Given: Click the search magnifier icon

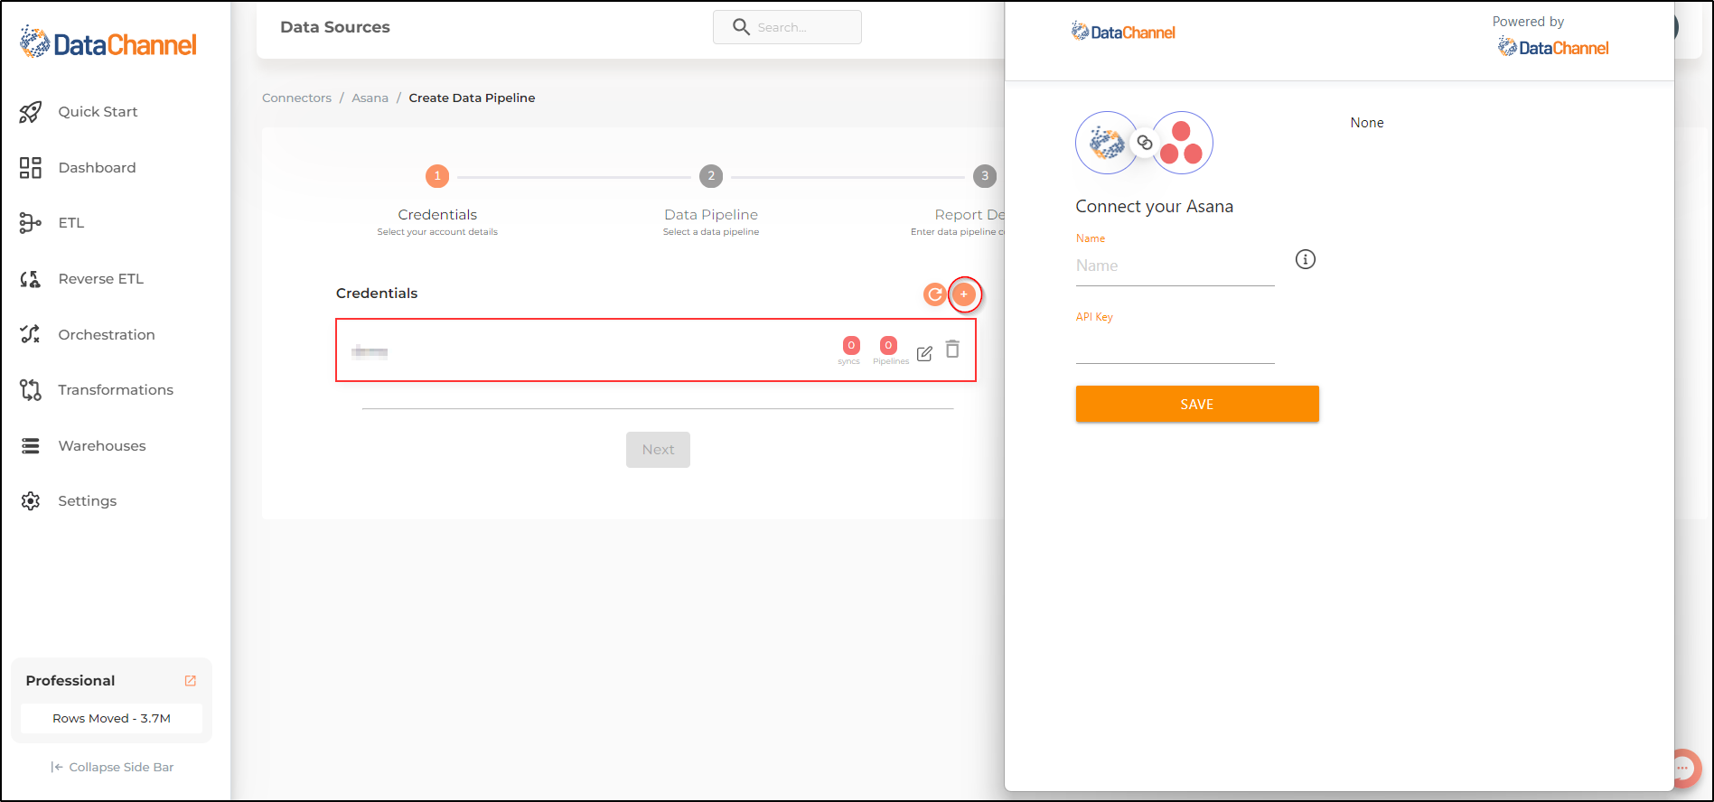Looking at the screenshot, I should tap(741, 27).
